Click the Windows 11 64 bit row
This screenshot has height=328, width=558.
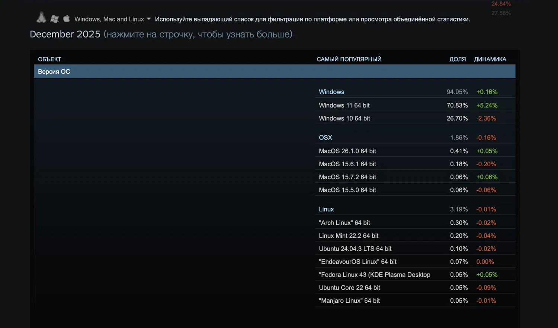click(344, 105)
